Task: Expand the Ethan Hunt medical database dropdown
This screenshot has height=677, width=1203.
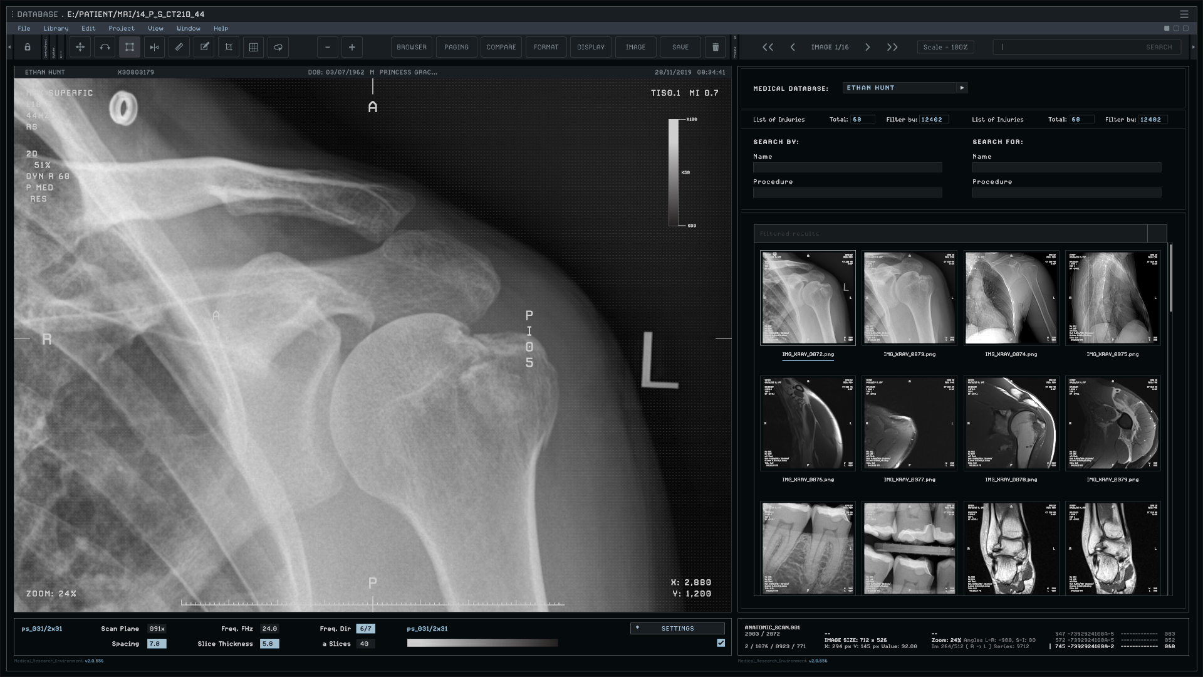Action: coord(962,88)
